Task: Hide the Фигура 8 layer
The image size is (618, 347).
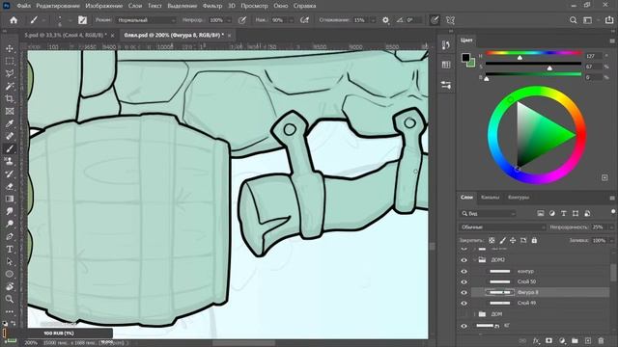Action: coord(463,292)
